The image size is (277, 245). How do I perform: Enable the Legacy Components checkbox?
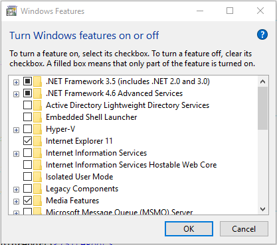pos(27,189)
